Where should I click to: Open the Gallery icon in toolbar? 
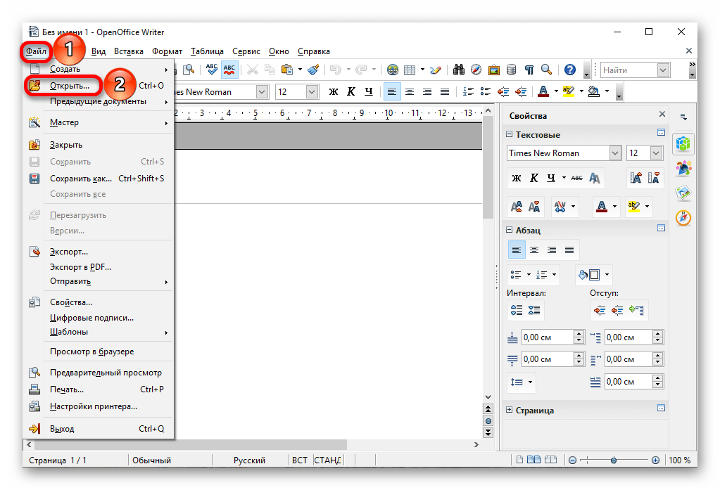tap(494, 70)
